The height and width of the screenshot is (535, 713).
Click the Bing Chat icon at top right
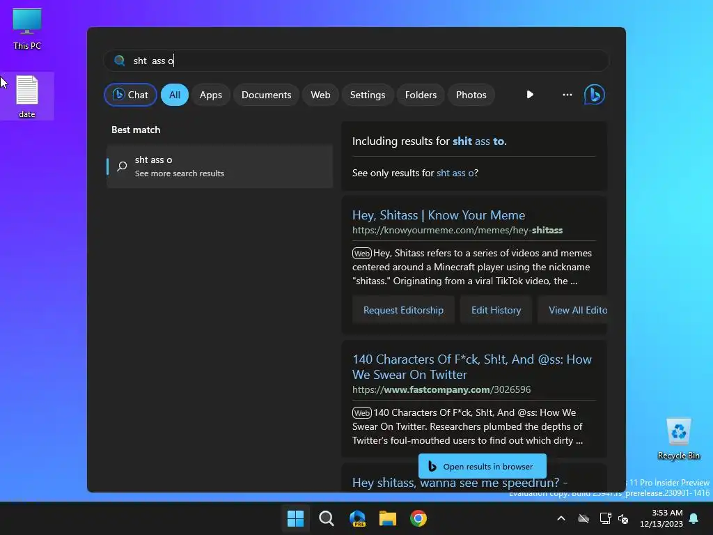click(595, 95)
